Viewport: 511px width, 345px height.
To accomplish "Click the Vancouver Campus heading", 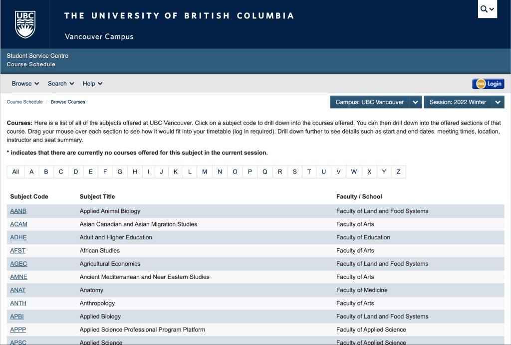I will pos(99,36).
